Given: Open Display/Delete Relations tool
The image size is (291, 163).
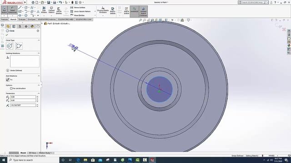Looking at the screenshot, I should 103,10.
